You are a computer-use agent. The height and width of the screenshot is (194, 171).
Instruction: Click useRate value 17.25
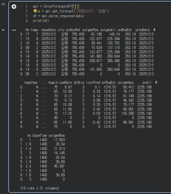(x=67, y=113)
